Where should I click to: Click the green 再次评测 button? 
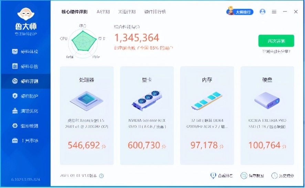(276, 41)
